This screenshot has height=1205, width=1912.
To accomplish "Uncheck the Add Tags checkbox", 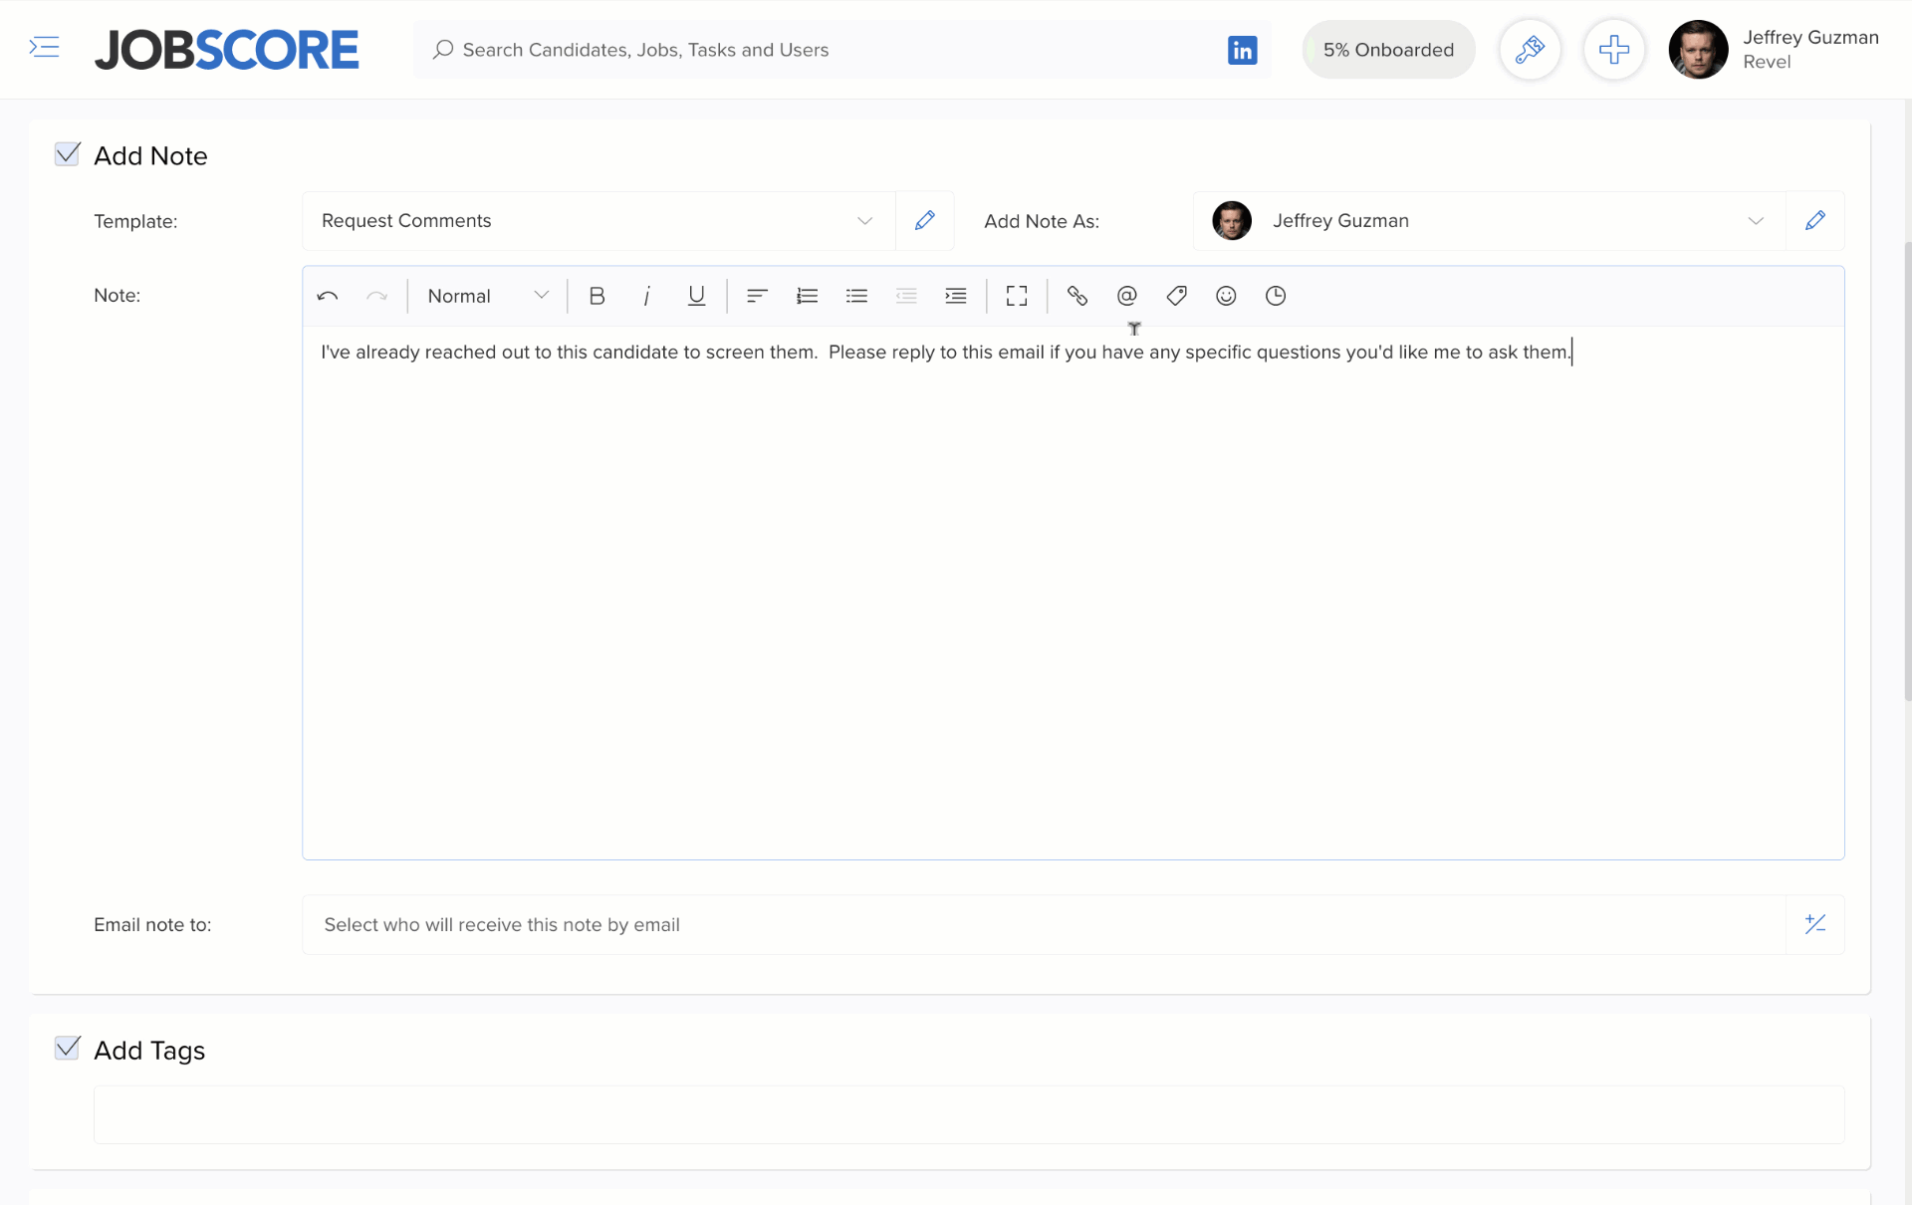I will point(68,1049).
